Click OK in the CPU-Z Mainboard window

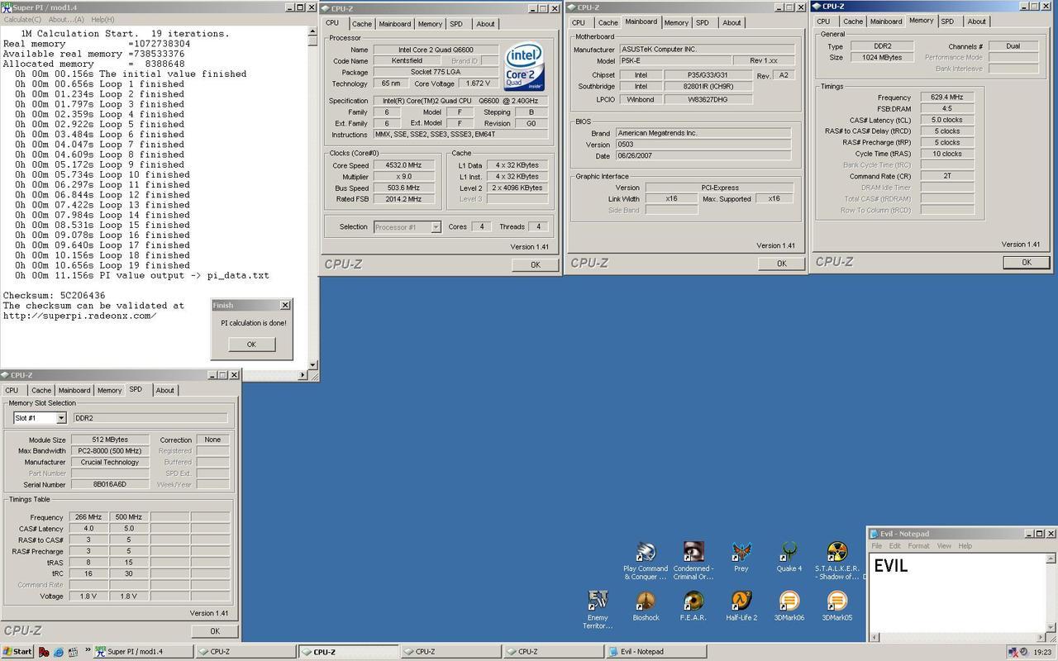(x=781, y=264)
